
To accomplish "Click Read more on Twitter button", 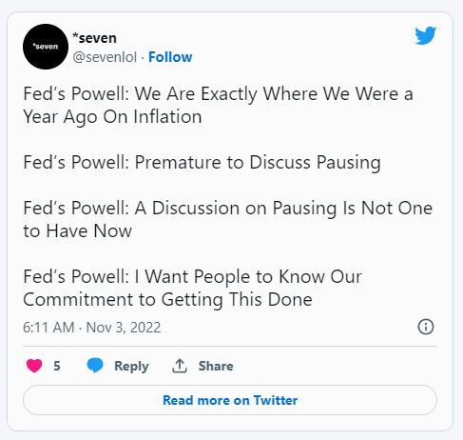I will (230, 400).
